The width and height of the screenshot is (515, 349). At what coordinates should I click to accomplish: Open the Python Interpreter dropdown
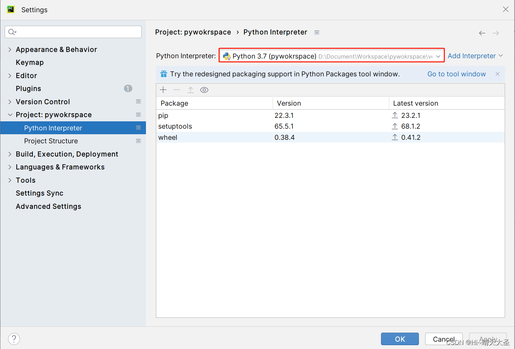coord(332,56)
